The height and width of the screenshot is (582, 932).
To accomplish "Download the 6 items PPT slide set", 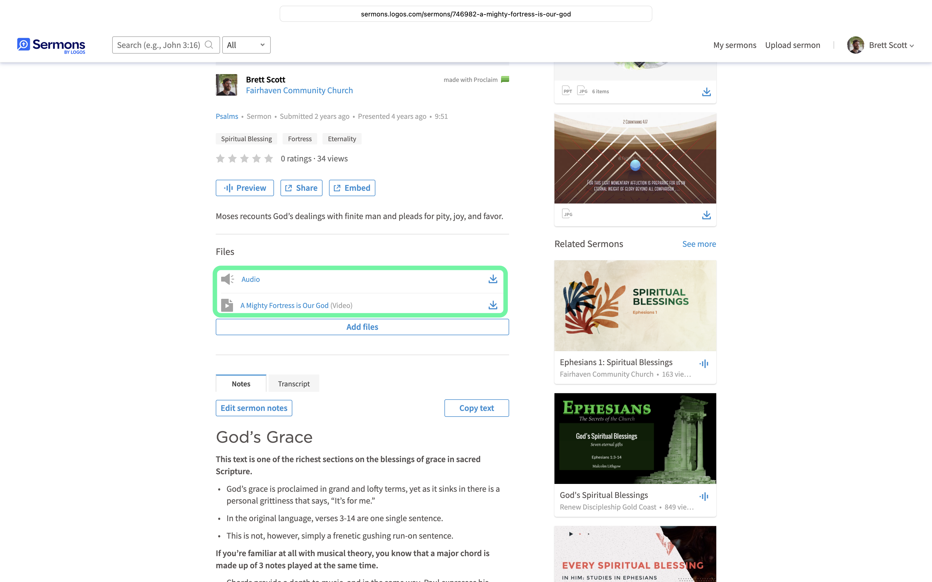I will pos(706,92).
